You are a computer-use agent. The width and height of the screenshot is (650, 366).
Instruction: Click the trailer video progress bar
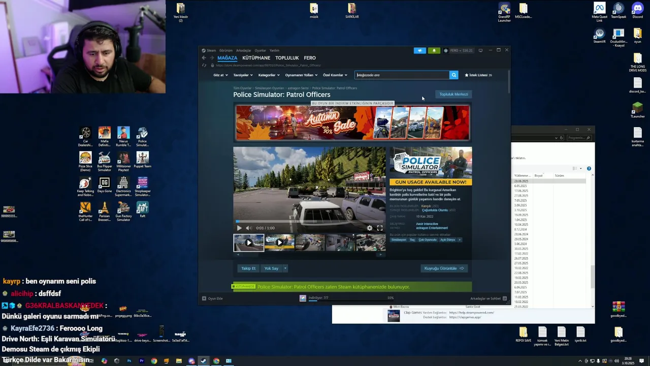tap(309, 222)
